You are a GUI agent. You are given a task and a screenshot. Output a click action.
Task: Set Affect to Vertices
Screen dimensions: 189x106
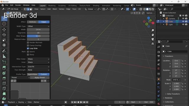click(32, 22)
